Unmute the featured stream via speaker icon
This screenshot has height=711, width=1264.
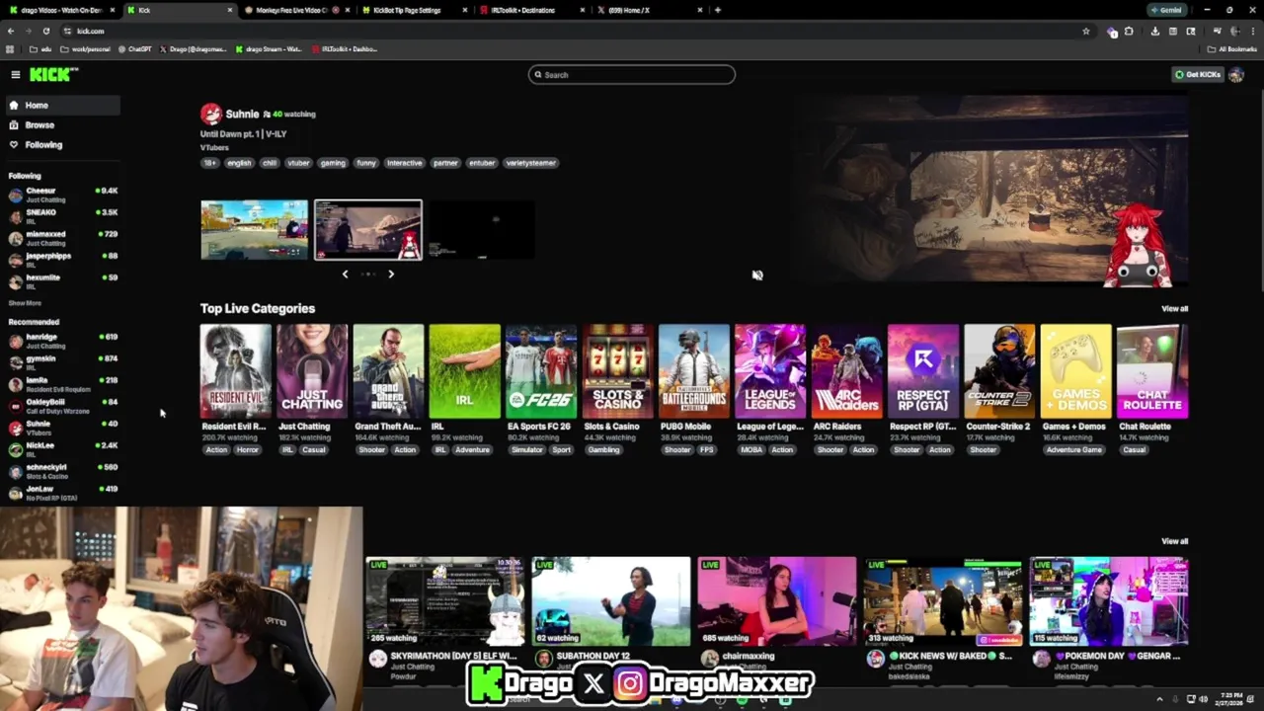[x=757, y=276]
